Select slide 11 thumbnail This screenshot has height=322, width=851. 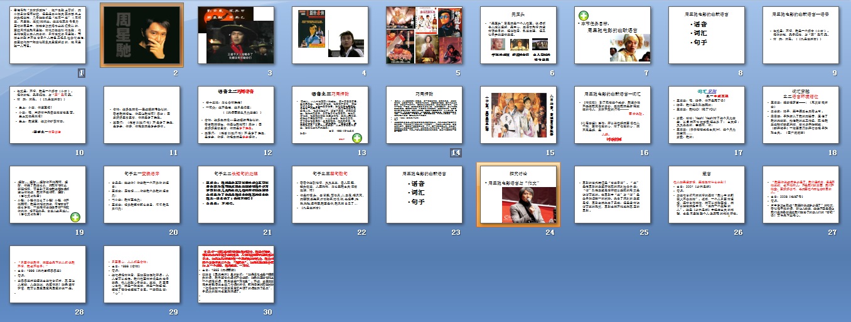[142, 115]
